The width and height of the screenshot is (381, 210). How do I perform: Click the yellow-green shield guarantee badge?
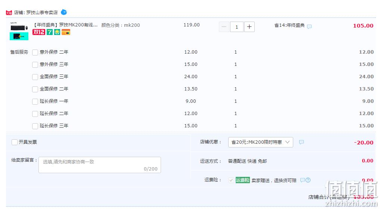pyautogui.click(x=57, y=32)
